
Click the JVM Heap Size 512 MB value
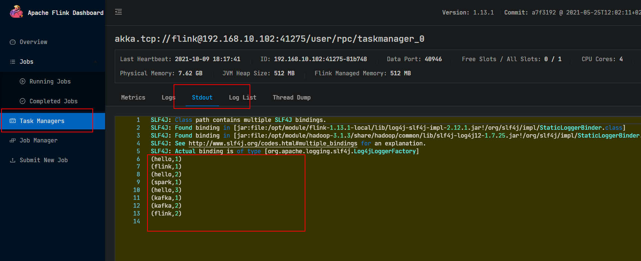point(284,73)
